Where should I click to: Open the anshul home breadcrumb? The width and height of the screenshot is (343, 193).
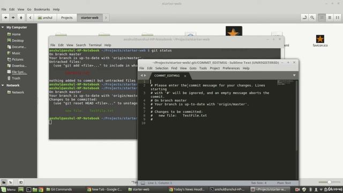click(45, 18)
